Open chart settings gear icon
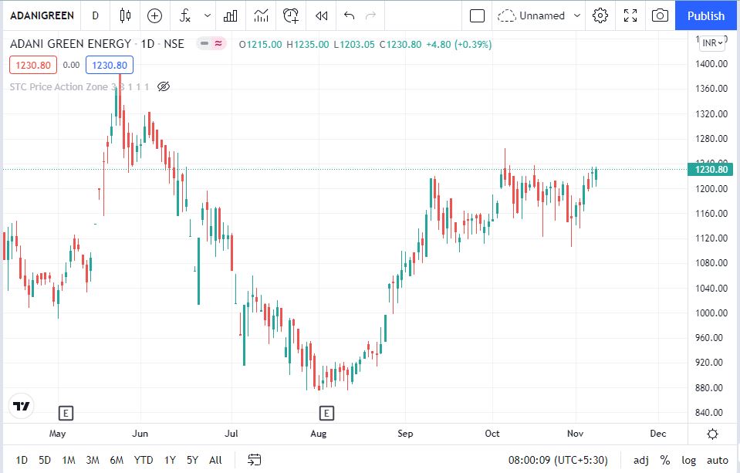 point(600,15)
